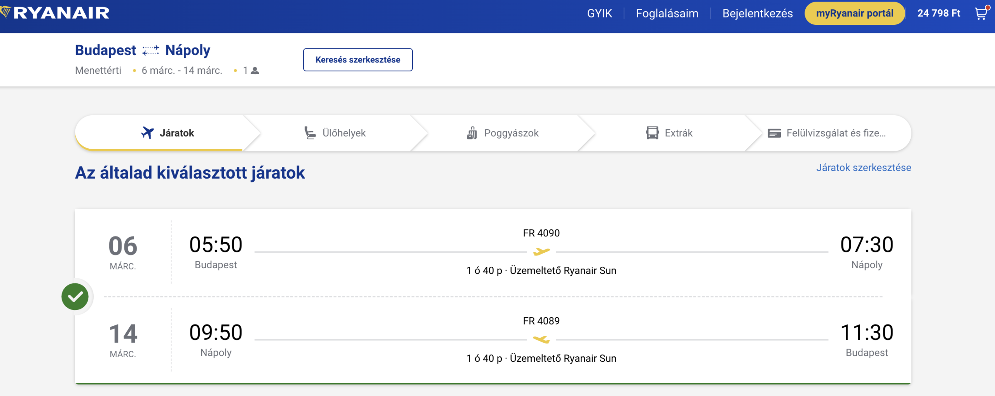995x396 pixels.
Task: Click the Ryanair logo
Action: [56, 13]
